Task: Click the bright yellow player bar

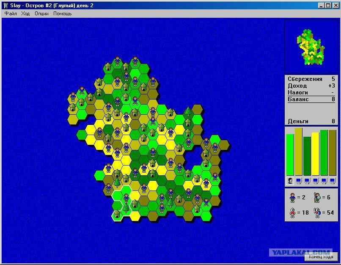Action: click(316, 154)
